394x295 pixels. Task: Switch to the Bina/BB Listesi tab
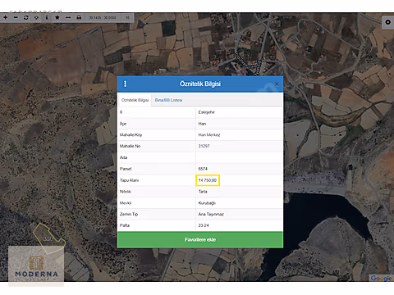pyautogui.click(x=168, y=100)
